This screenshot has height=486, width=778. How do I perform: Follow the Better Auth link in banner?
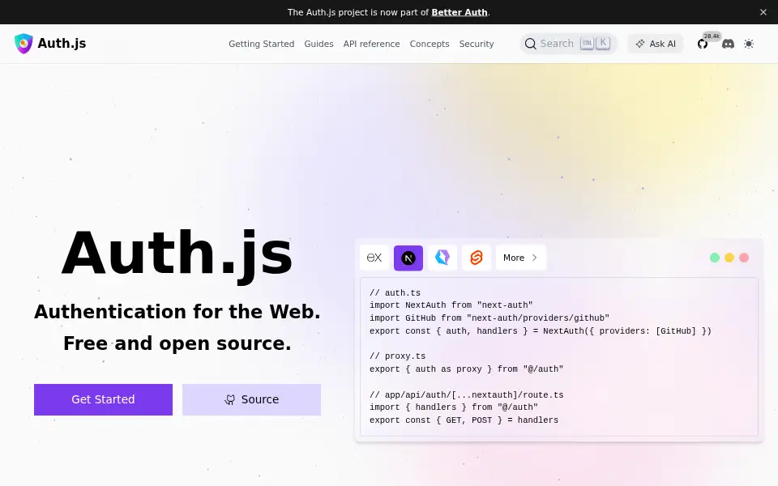[x=460, y=12]
